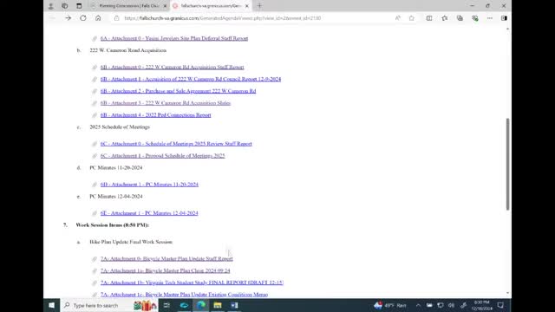This screenshot has height=312, width=555.
Task: Open browser Settings and more menu
Action: point(489,18)
